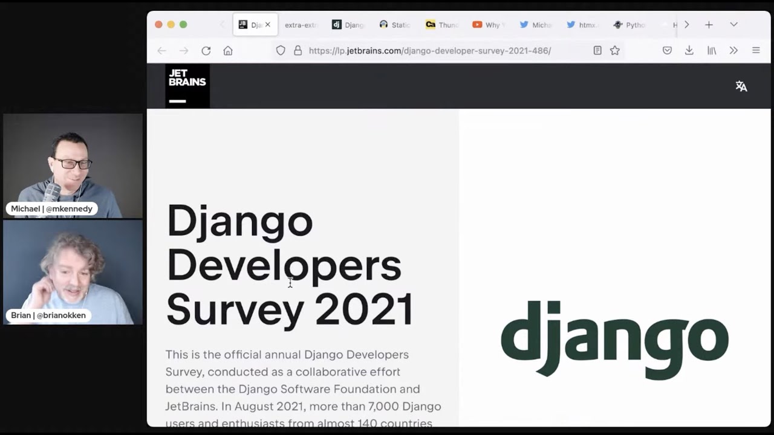Image resolution: width=774 pixels, height=435 pixels.
Task: Click the browser back arrow
Action: coord(161,51)
